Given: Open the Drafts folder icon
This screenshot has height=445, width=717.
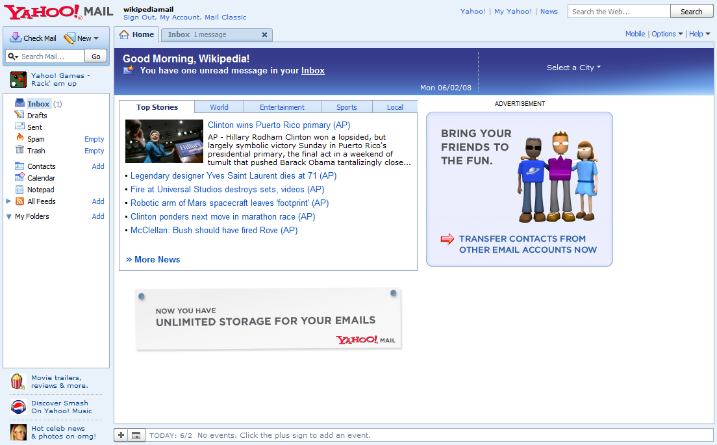Looking at the screenshot, I should (x=19, y=115).
